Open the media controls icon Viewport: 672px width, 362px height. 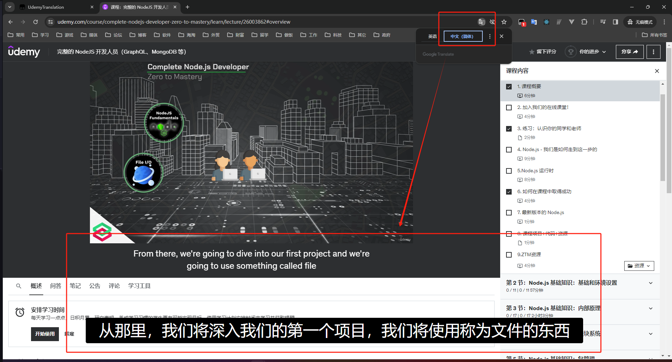click(603, 22)
